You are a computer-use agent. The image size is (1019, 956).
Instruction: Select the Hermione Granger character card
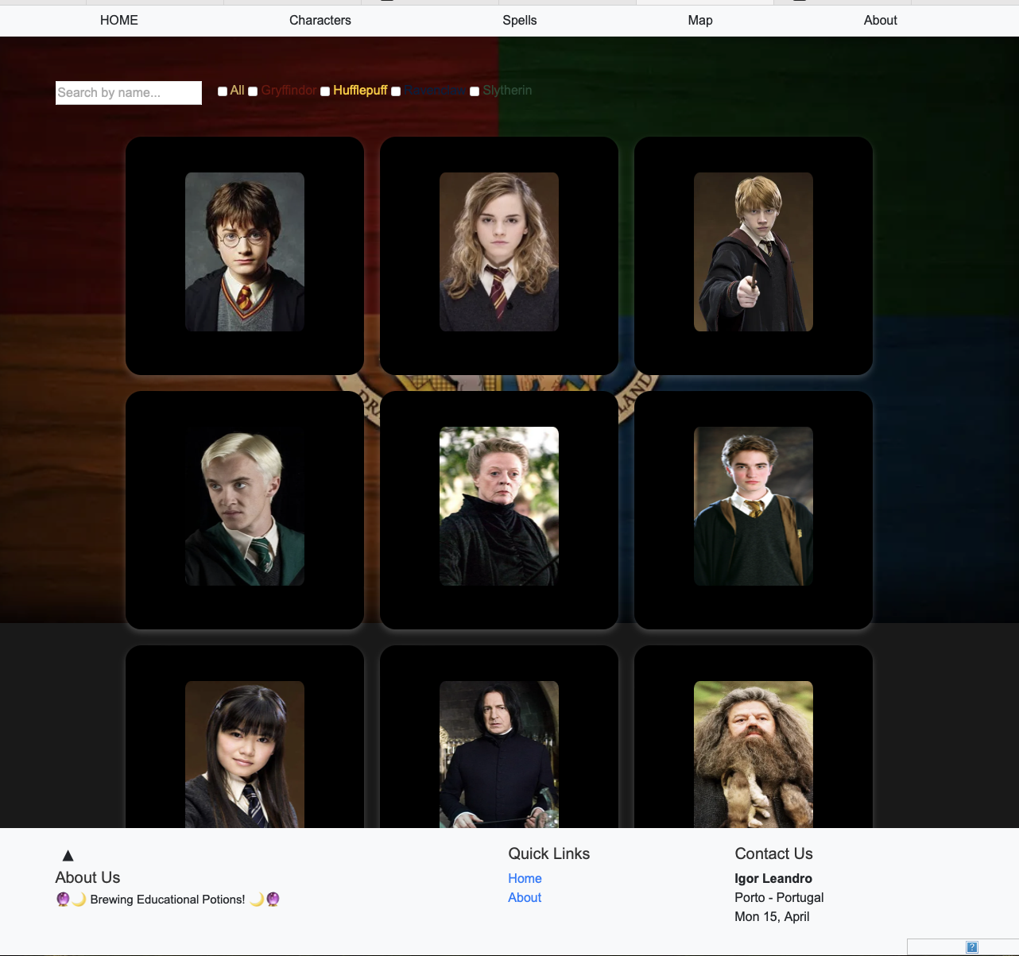[x=498, y=252]
